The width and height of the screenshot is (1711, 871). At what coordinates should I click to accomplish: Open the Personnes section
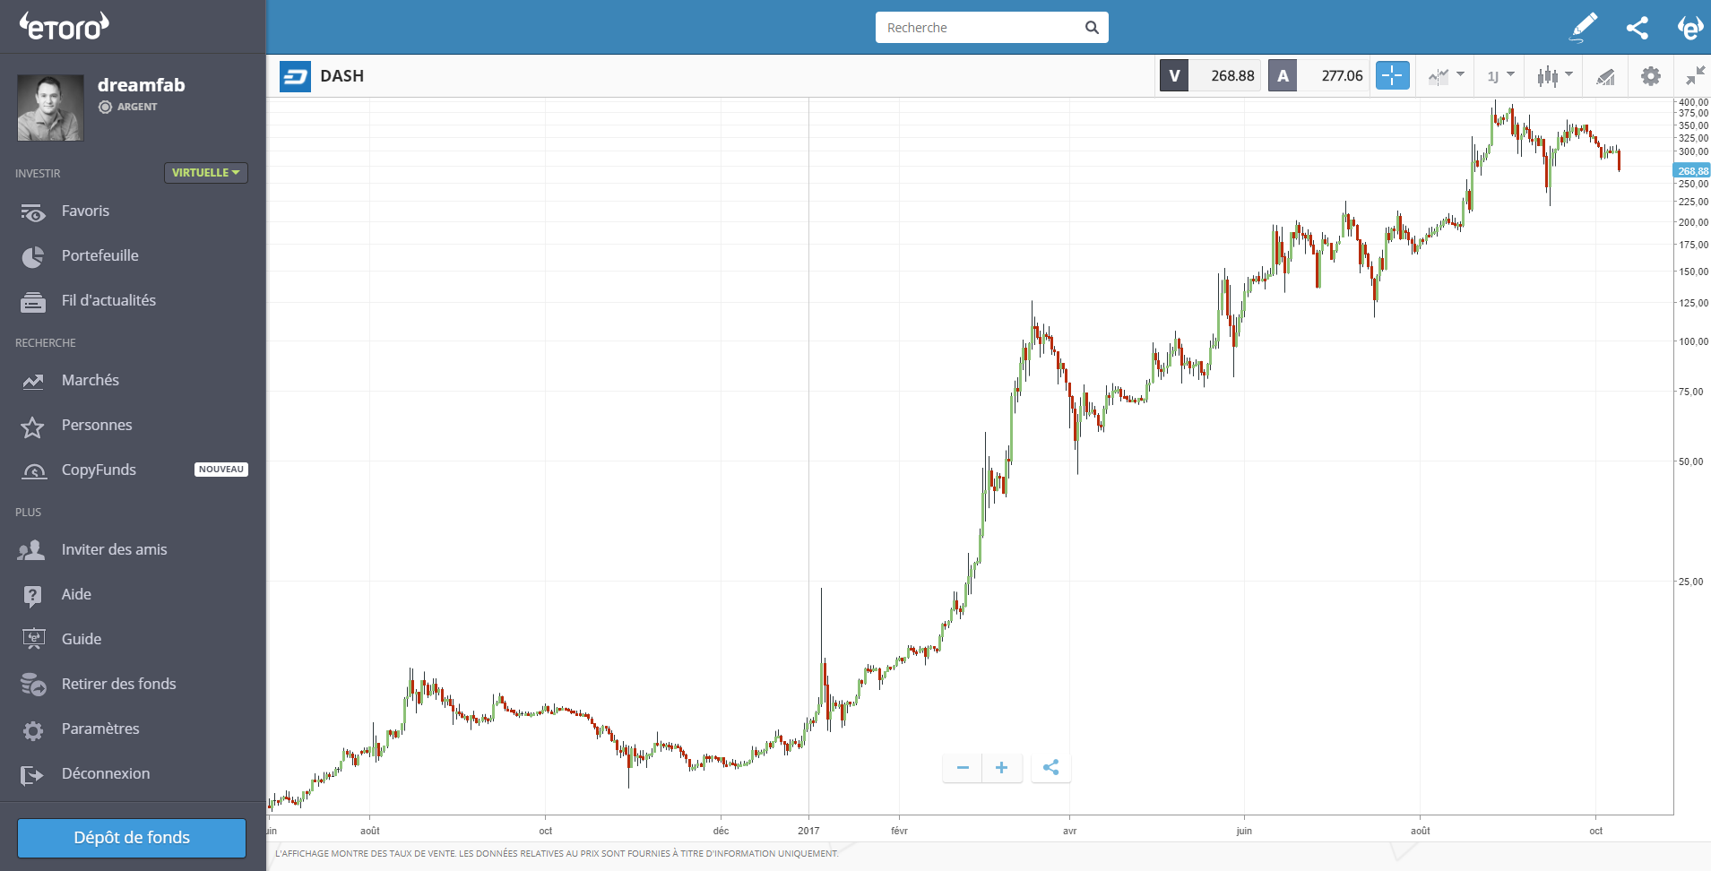point(97,425)
